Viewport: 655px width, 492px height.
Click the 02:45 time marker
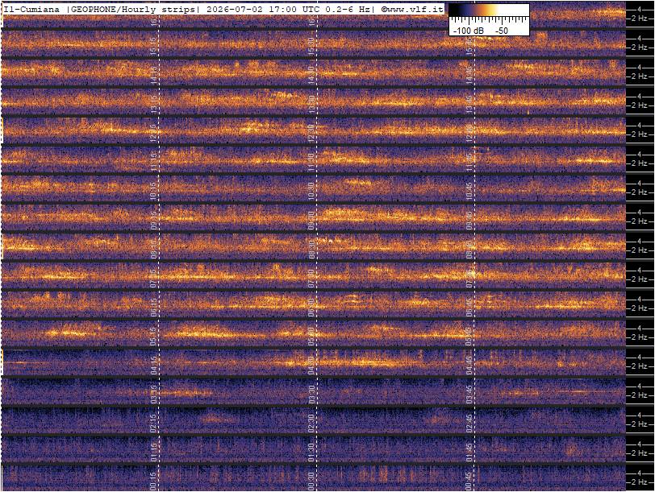[469, 424]
